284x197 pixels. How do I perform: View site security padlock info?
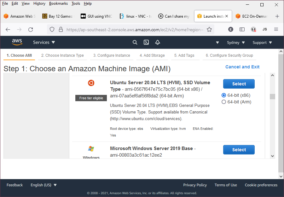61,29
